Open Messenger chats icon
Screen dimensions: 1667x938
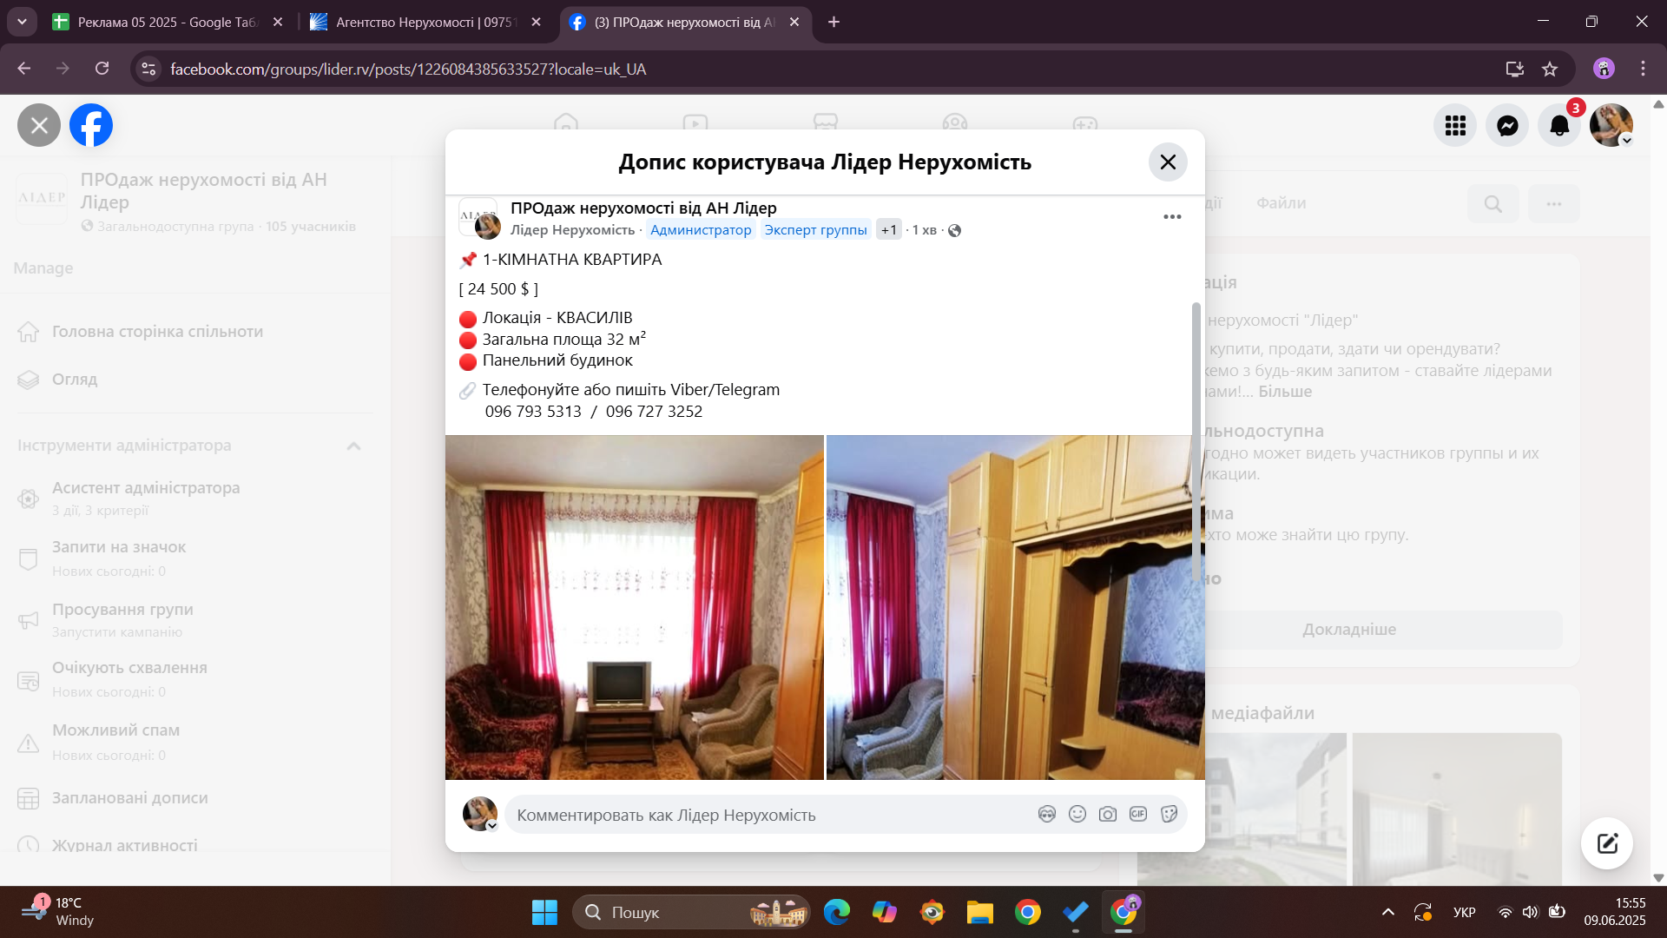(x=1507, y=126)
